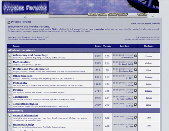The image size is (169, 131).
Task: Open mentor Phobos profile link
Action: point(149,56)
